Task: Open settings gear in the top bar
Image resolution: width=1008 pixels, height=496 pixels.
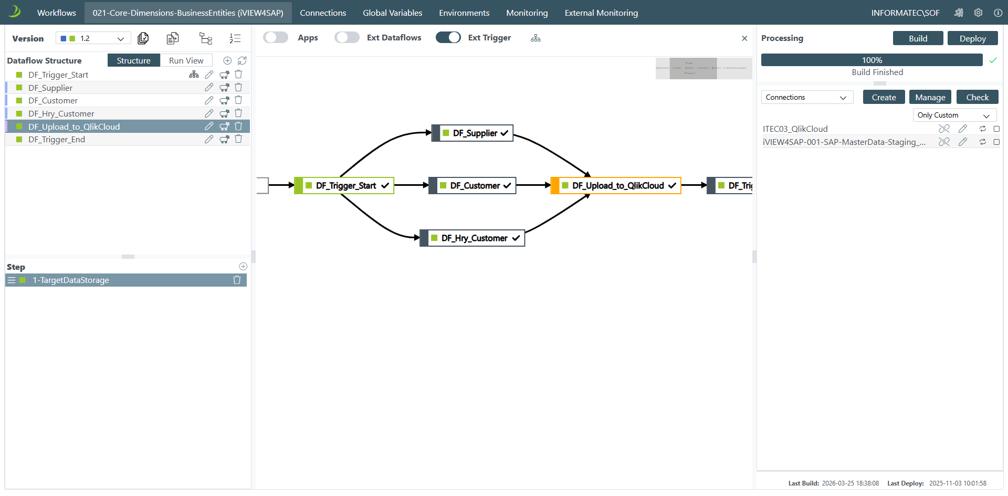Action: point(978,13)
